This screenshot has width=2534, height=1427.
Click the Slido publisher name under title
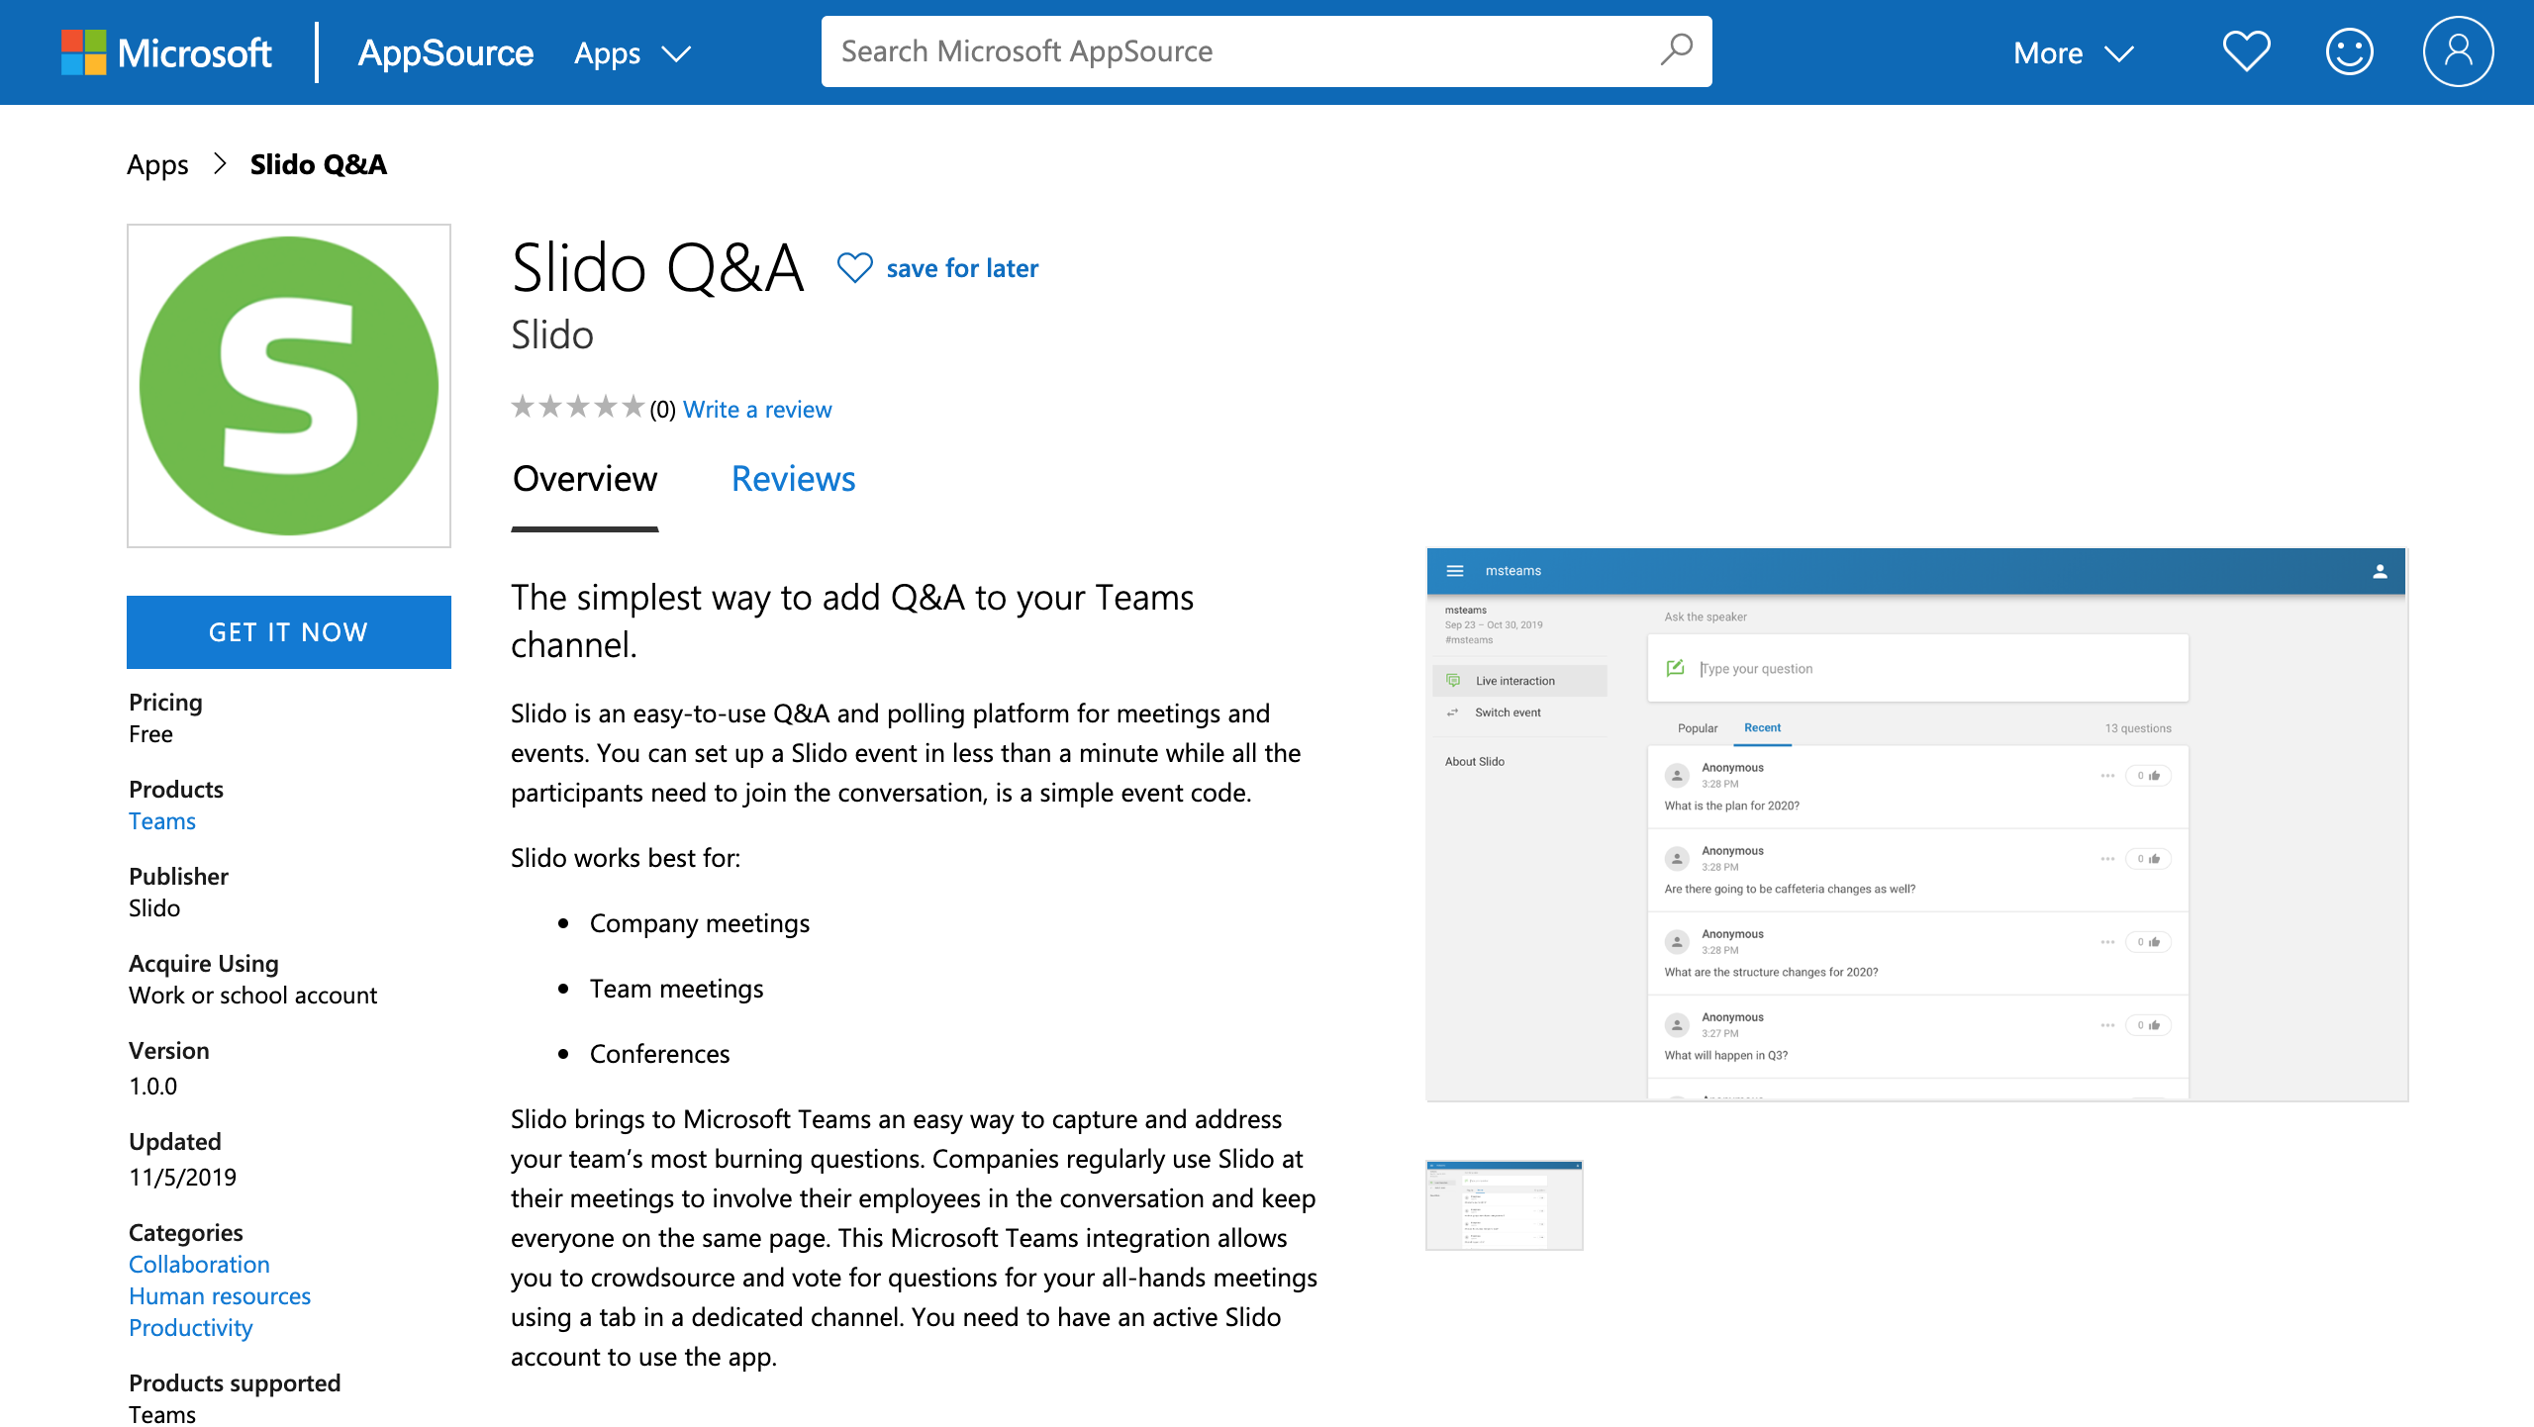[552, 335]
